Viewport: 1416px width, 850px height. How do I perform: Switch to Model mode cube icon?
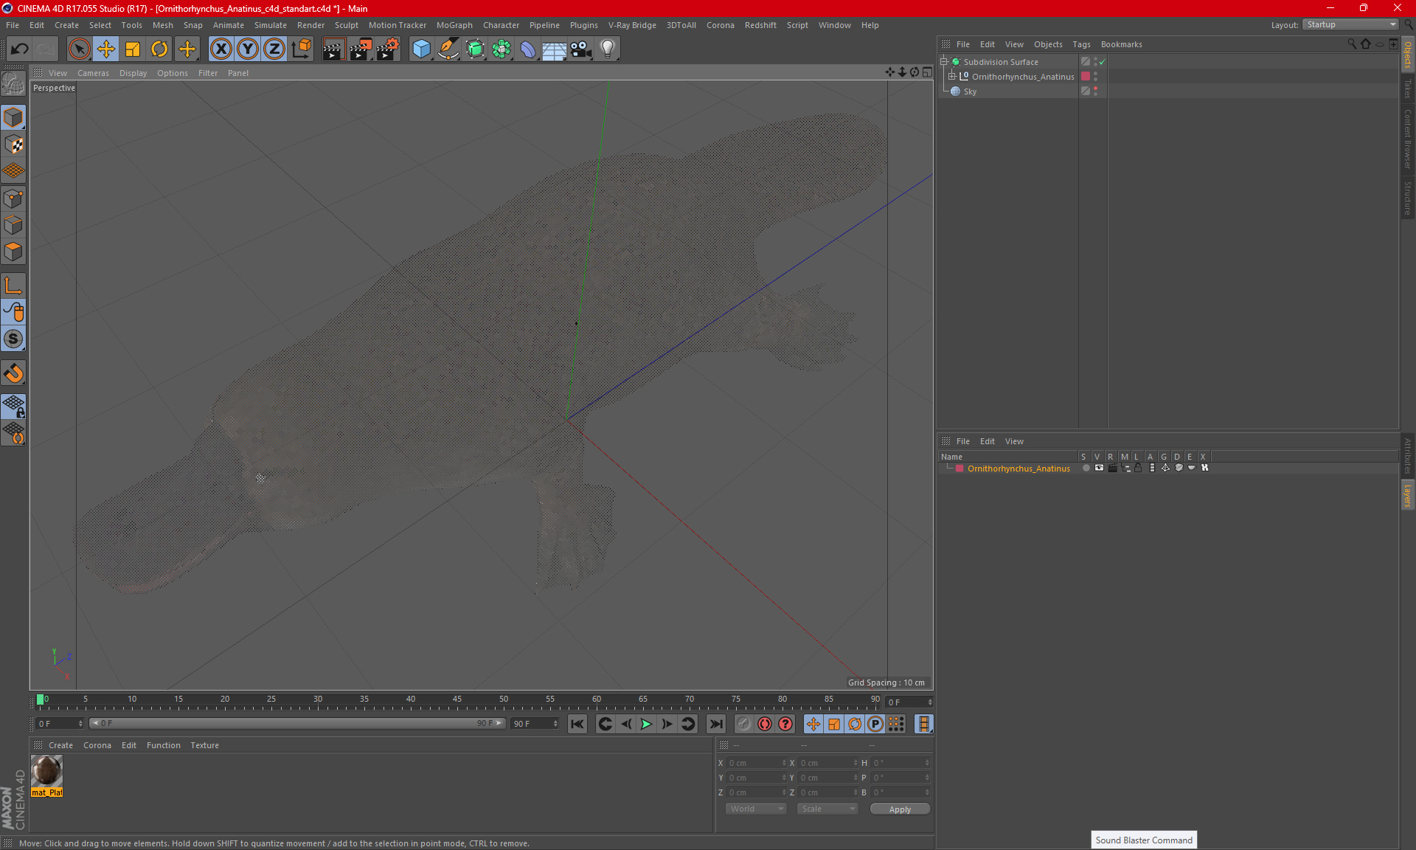pyautogui.click(x=13, y=117)
